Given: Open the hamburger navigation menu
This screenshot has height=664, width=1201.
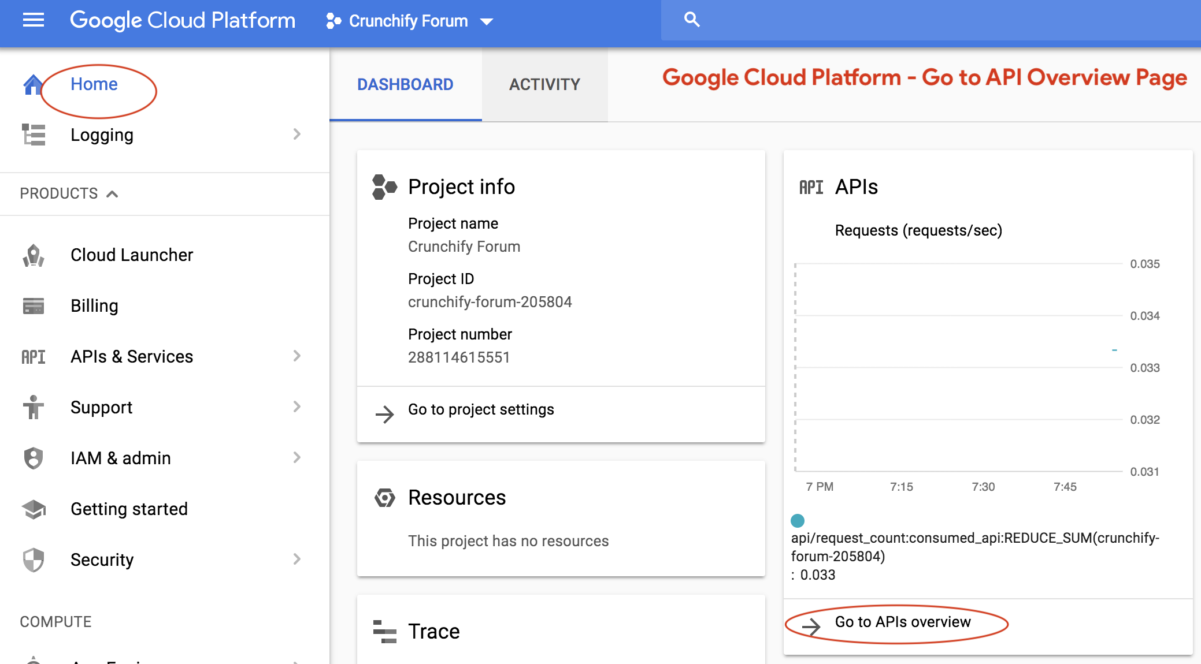Looking at the screenshot, I should pos(34,20).
